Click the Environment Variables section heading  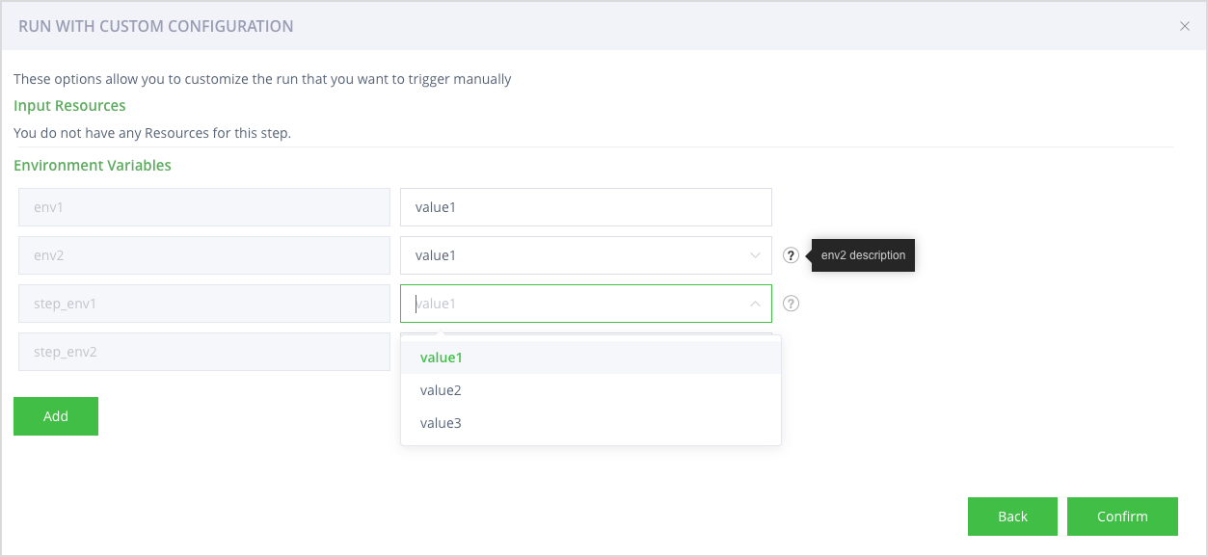pyautogui.click(x=93, y=166)
